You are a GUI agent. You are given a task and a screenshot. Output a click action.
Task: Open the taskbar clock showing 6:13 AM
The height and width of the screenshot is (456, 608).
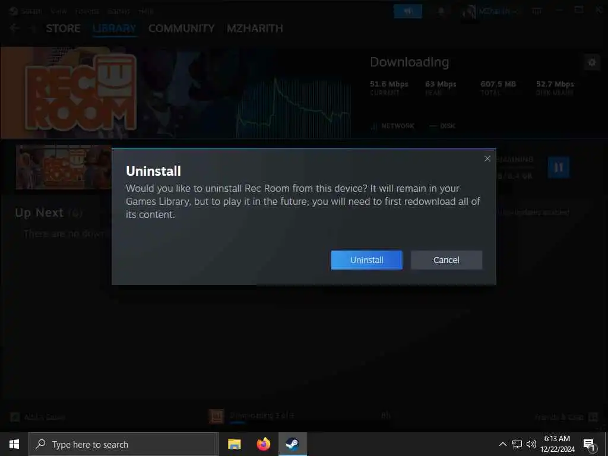point(557,444)
